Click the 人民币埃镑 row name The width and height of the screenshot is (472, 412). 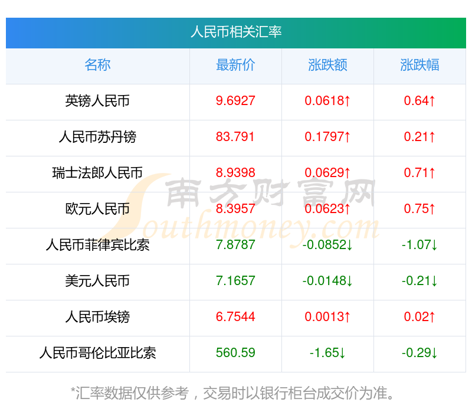point(97,317)
